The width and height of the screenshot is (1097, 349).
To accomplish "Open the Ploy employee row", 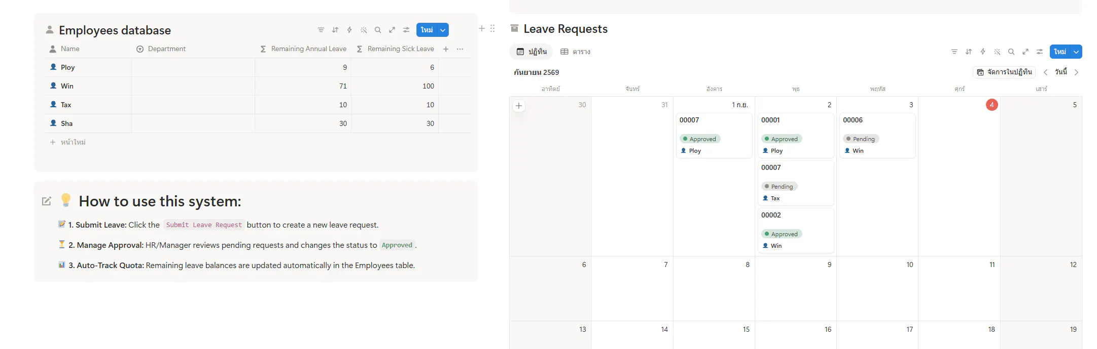I will pyautogui.click(x=67, y=67).
